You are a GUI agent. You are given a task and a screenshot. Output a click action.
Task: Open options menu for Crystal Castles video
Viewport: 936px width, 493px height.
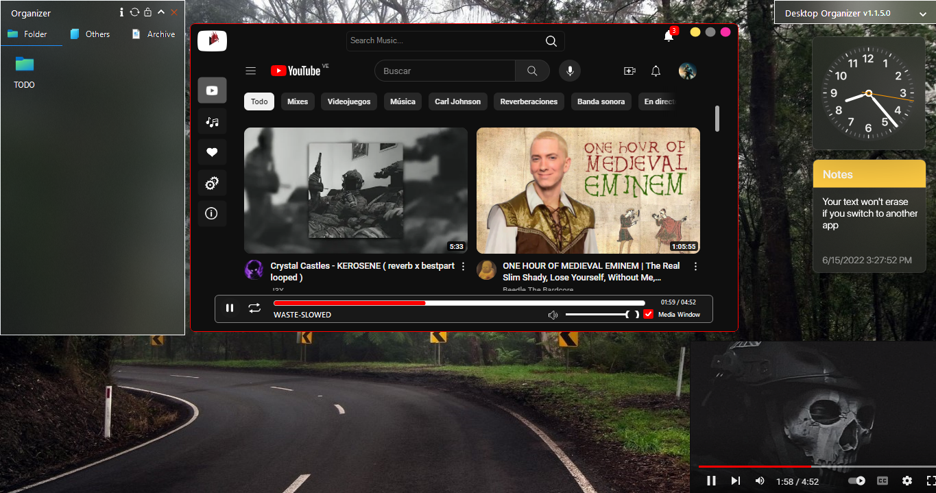[463, 266]
